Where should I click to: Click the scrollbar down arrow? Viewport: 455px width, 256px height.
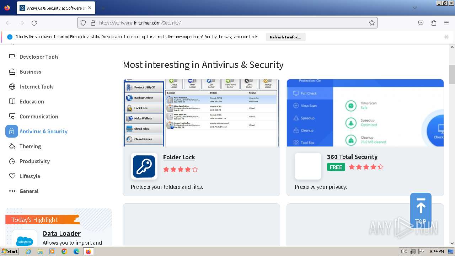point(452,244)
